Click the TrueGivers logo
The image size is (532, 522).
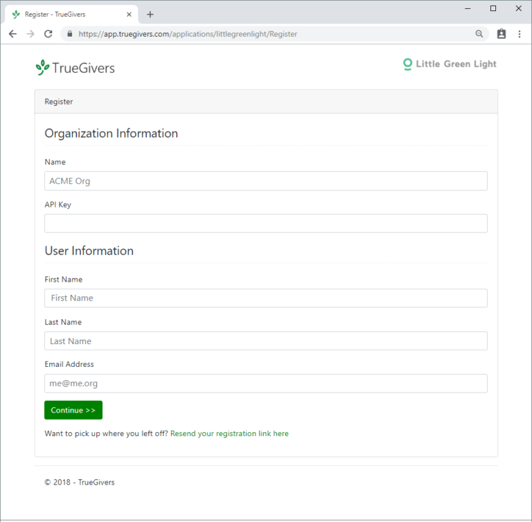[x=75, y=67]
